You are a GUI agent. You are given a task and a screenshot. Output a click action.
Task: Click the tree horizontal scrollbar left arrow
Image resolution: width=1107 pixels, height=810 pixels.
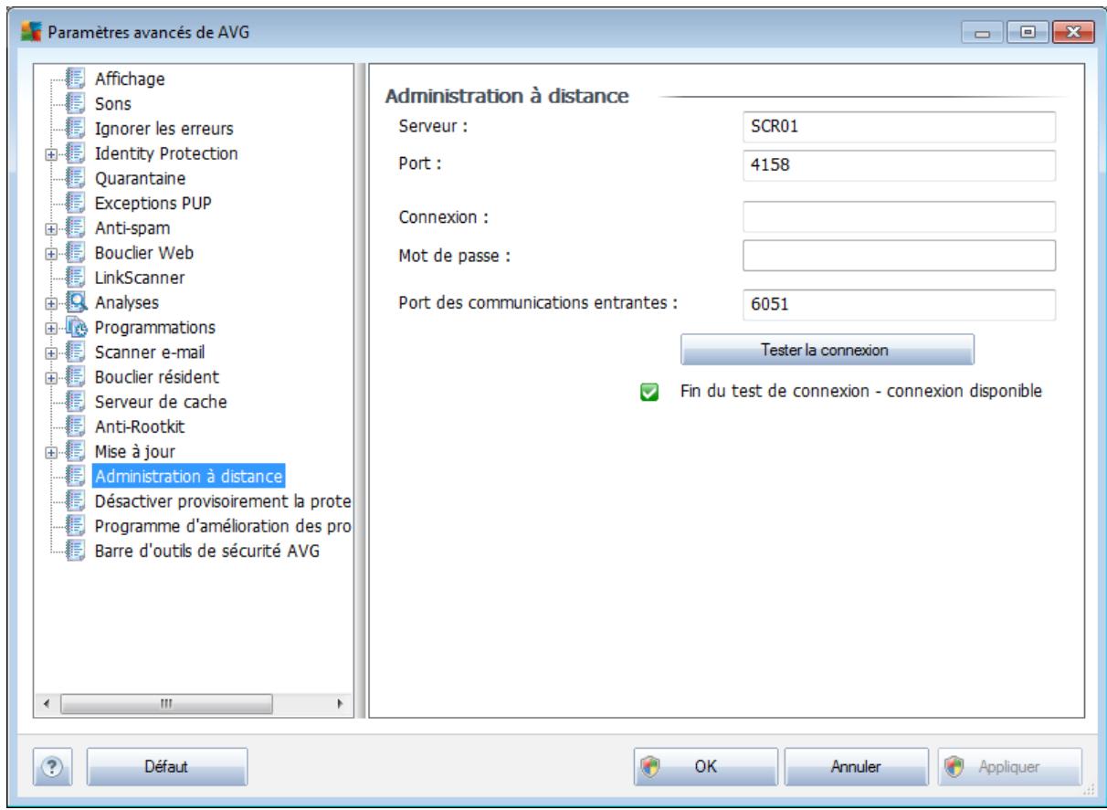(x=45, y=706)
